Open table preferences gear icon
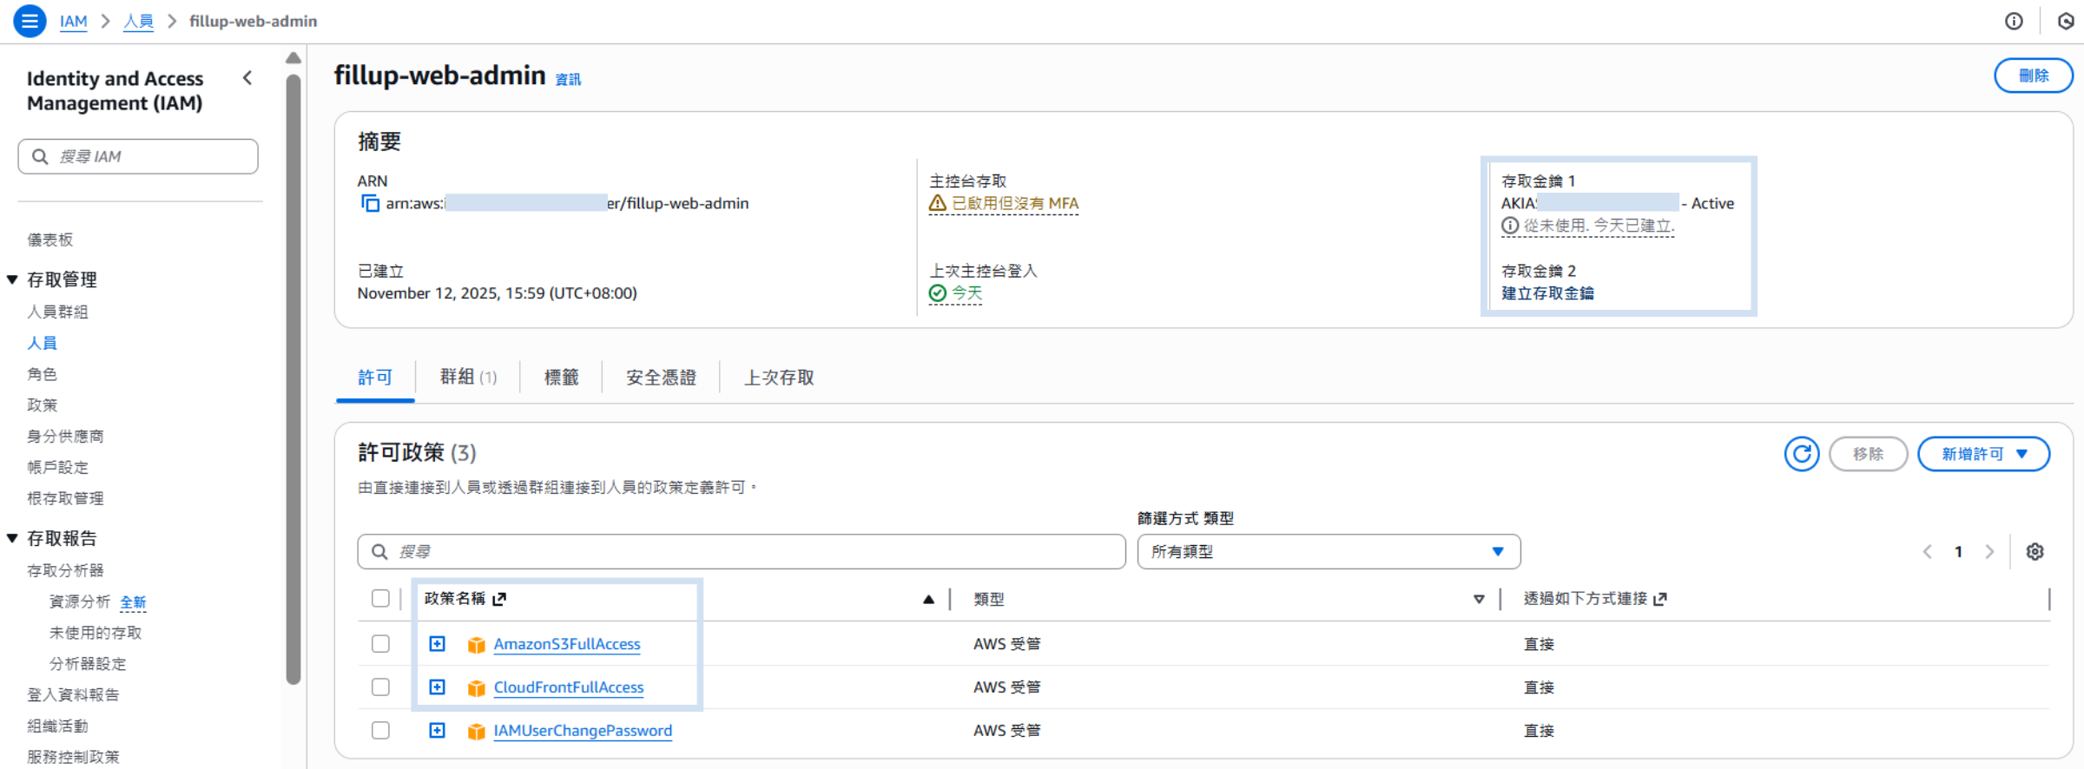 point(2035,552)
